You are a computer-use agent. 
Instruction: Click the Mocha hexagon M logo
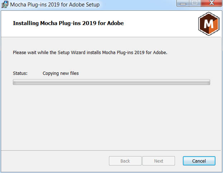(x=209, y=24)
